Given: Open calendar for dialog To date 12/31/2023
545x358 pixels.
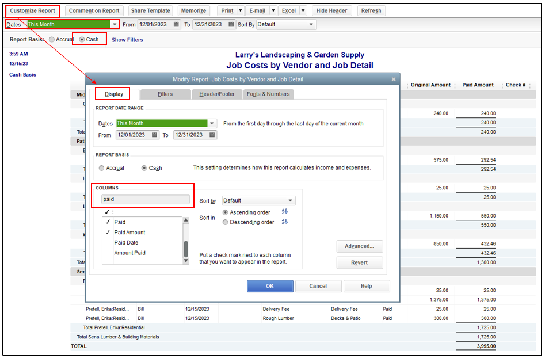Looking at the screenshot, I should click(x=212, y=135).
